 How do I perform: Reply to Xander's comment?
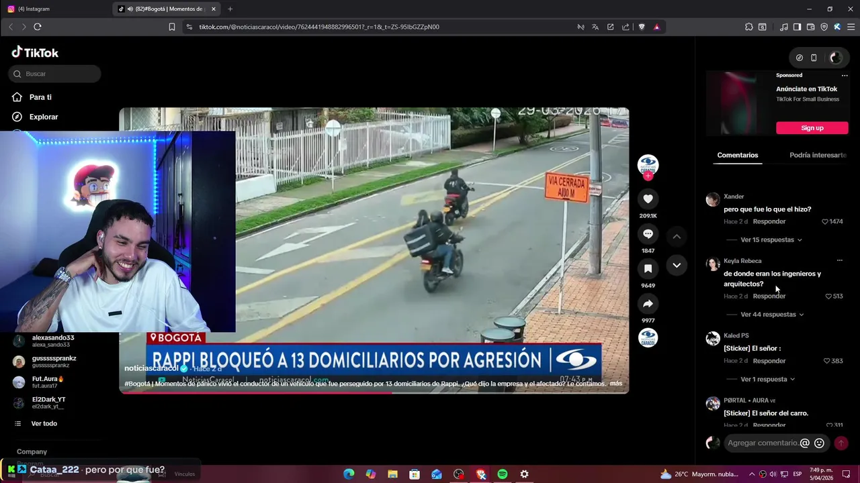point(769,221)
